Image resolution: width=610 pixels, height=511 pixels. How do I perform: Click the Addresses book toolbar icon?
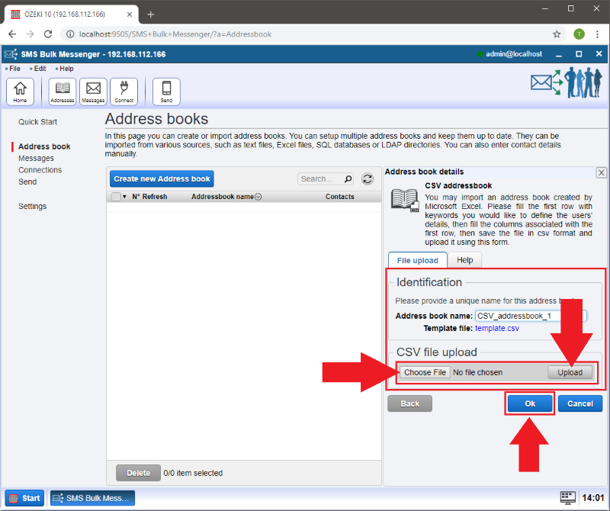[63, 91]
